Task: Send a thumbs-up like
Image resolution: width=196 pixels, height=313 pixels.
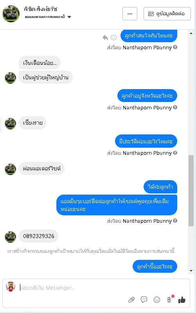Action: 182,300
